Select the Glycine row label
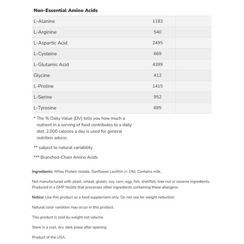The height and width of the screenshot is (244, 244). [x=42, y=75]
